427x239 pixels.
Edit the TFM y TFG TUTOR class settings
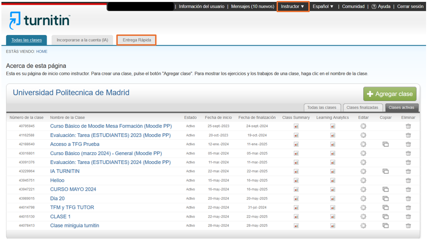tap(363, 207)
